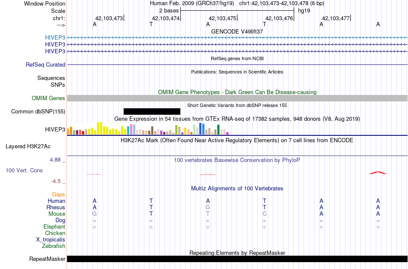This screenshot has height=269, width=408.
Task: Open the GENCODE V49lift37 track title
Action: click(x=237, y=31)
